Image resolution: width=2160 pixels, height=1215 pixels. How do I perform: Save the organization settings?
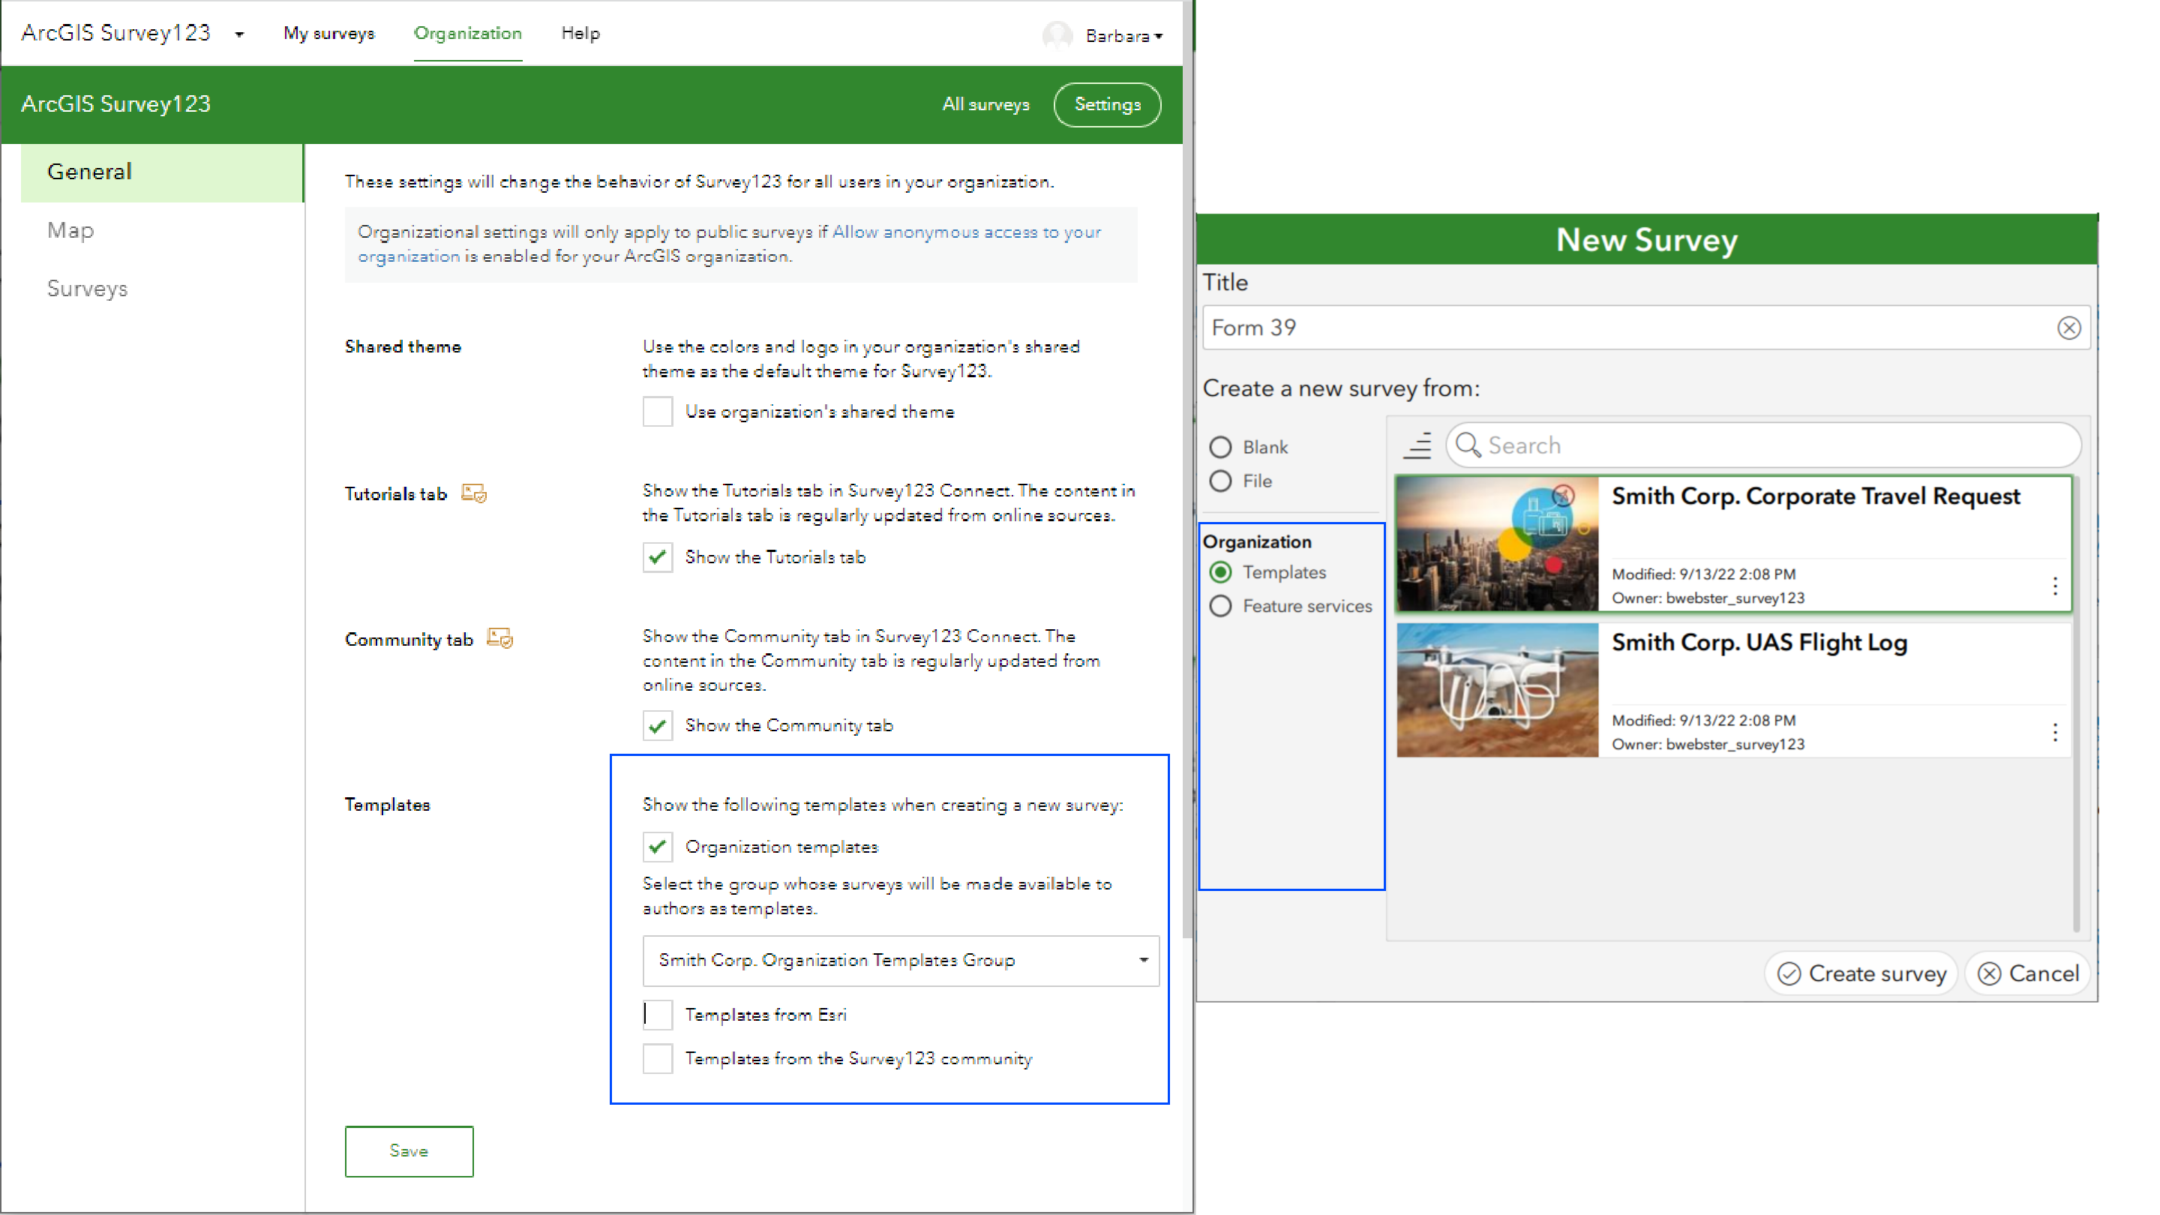click(408, 1150)
